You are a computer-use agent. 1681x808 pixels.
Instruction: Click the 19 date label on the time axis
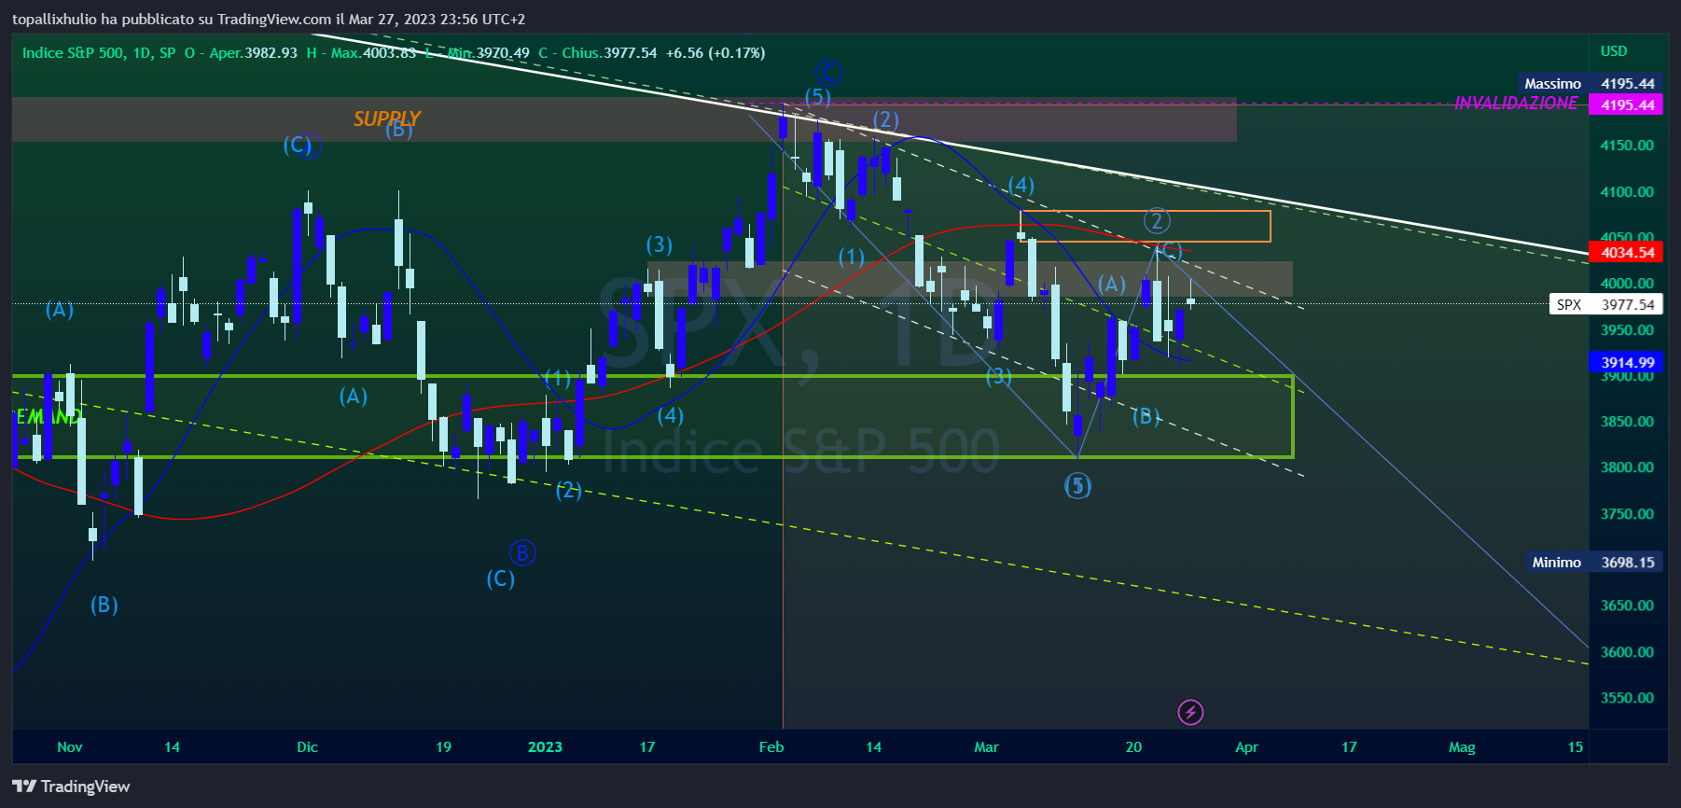tap(443, 747)
